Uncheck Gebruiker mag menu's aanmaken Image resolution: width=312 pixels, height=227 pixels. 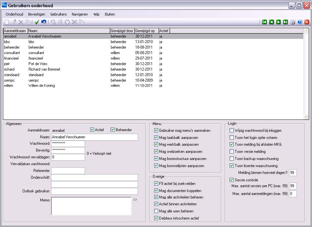(x=156, y=131)
